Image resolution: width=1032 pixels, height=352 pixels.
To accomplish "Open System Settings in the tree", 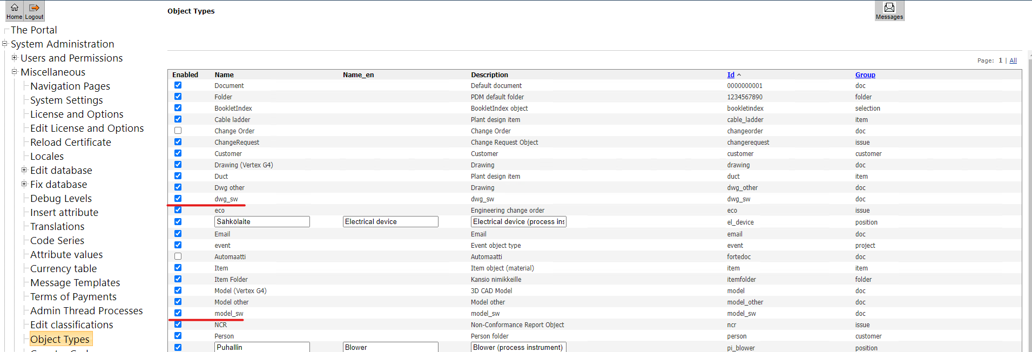I will pos(66,100).
